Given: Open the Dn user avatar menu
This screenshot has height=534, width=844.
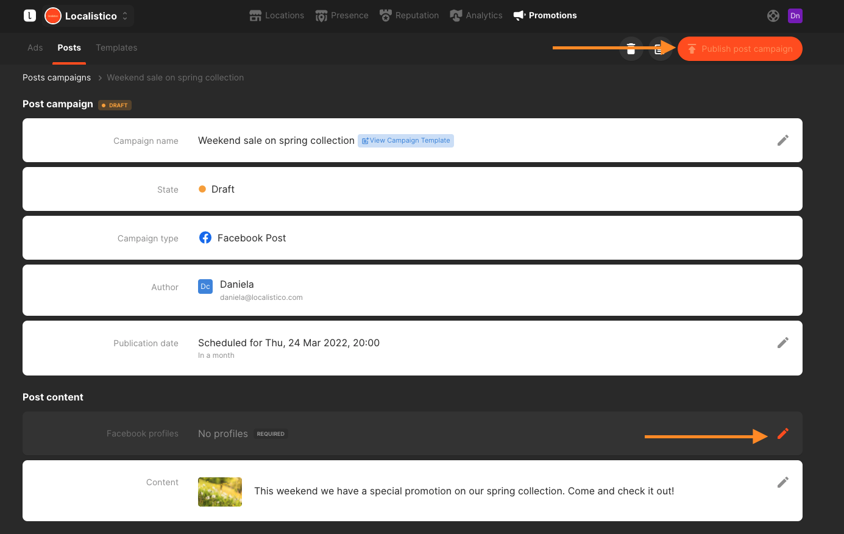Looking at the screenshot, I should pyautogui.click(x=795, y=16).
